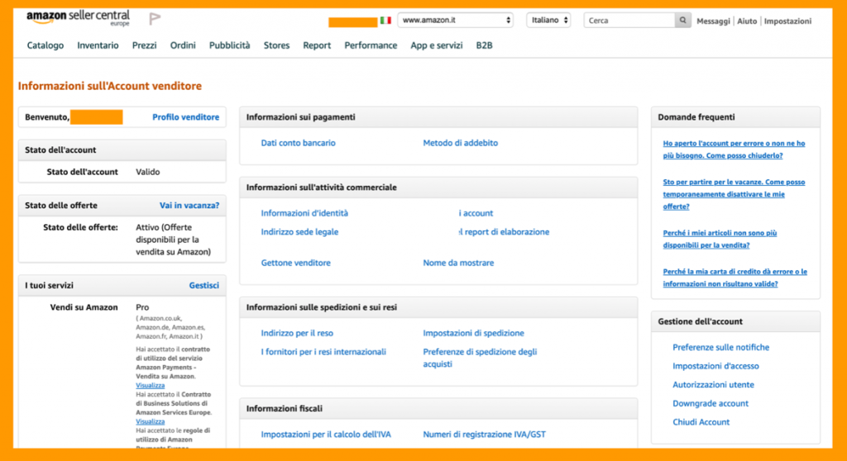Open the Profilo venditore link
The image size is (847, 461).
tap(186, 117)
